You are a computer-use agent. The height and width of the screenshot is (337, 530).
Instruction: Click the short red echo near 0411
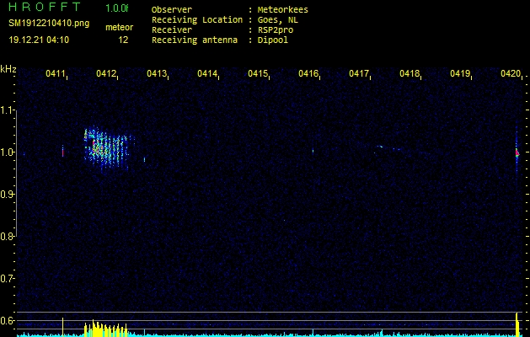point(62,151)
